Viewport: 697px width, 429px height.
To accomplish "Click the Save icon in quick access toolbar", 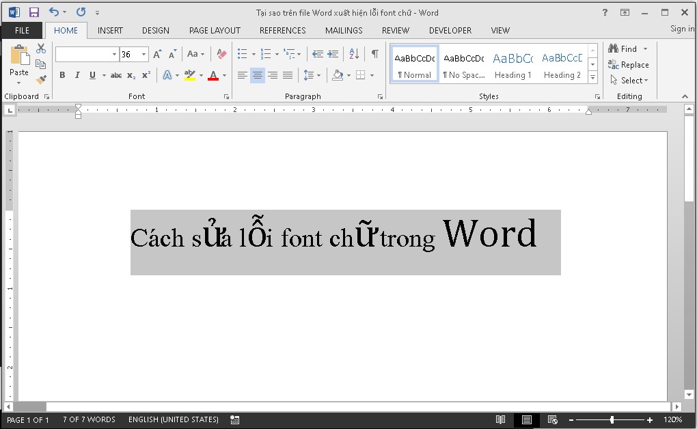I will (x=33, y=12).
